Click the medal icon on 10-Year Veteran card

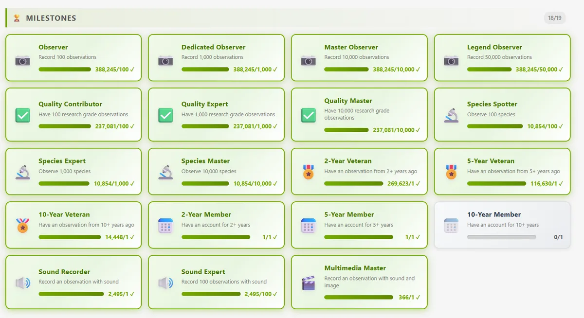[22, 225]
